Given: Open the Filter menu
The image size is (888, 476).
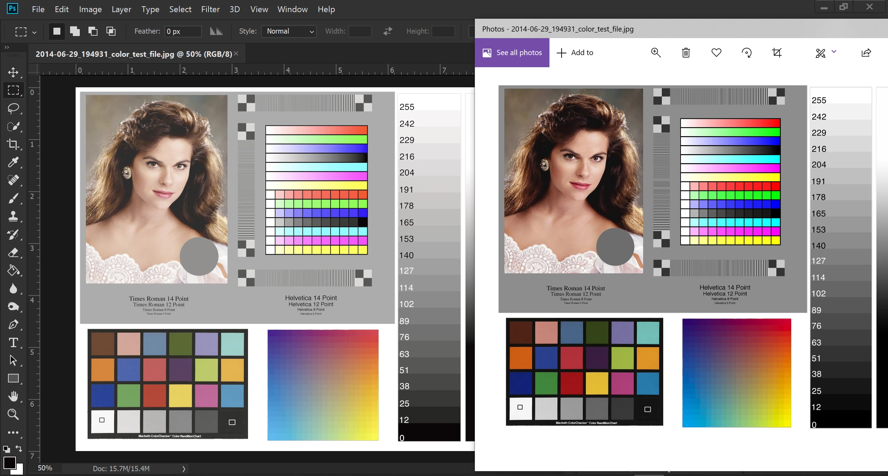Looking at the screenshot, I should point(210,9).
